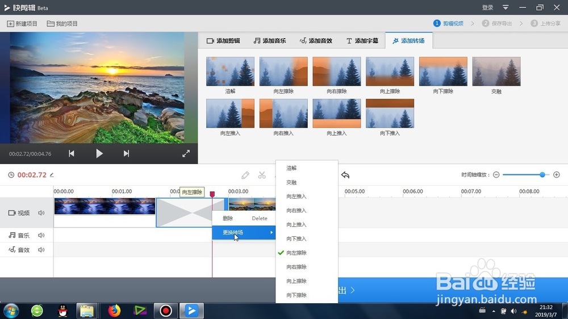The image size is (568, 319).
Task: Open the title bar dropdown menu arrow
Action: 506,7
